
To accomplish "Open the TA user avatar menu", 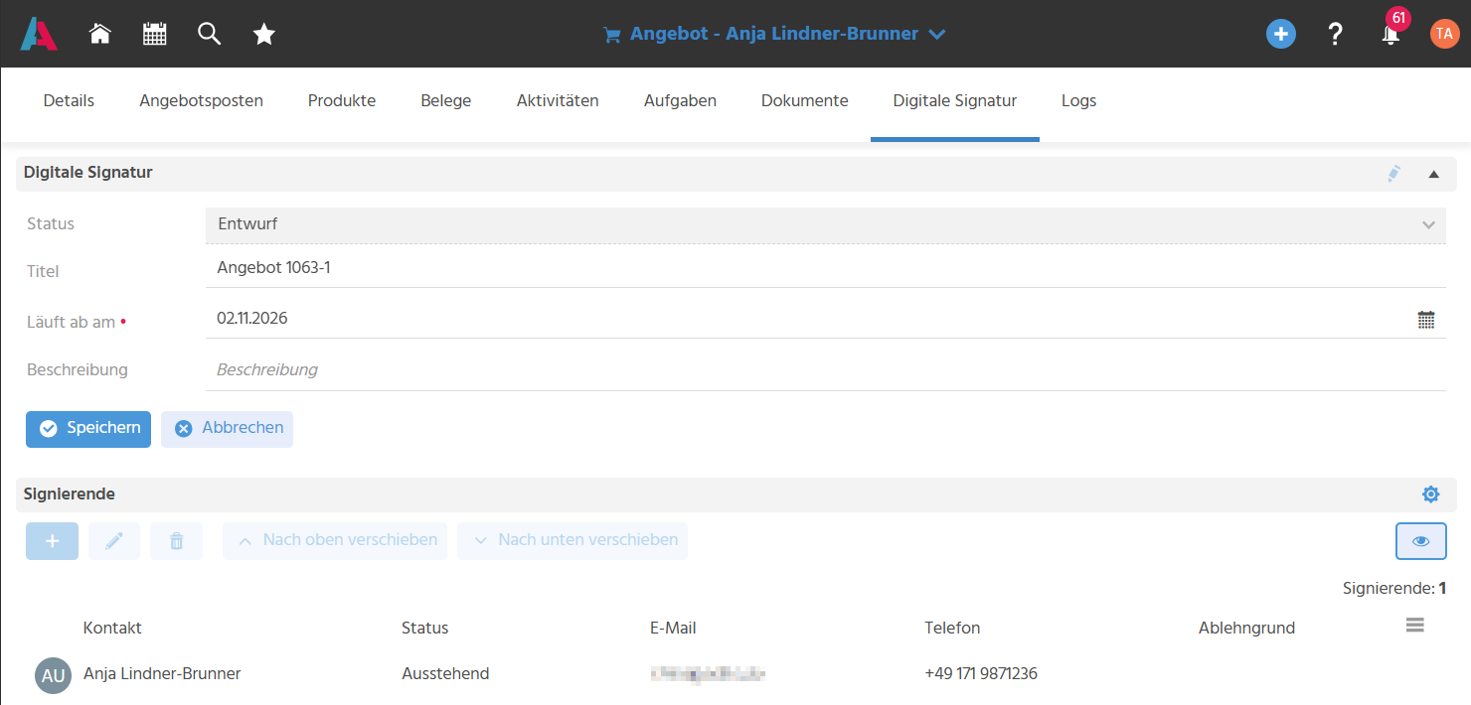I will [x=1444, y=34].
